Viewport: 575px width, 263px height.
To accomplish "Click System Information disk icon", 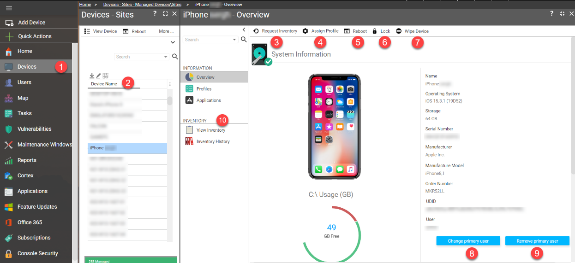I will click(261, 55).
